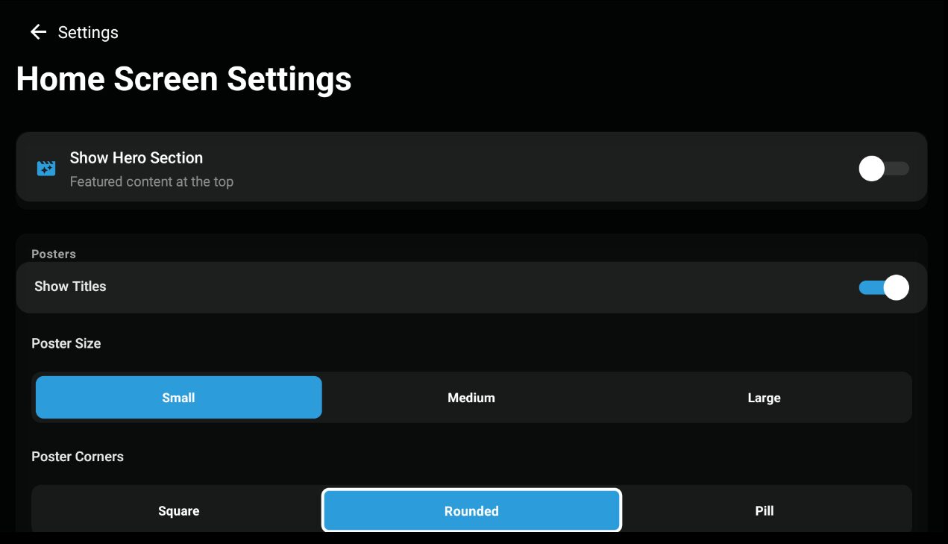This screenshot has width=948, height=544.
Task: Click the Settings back label
Action: tap(88, 33)
